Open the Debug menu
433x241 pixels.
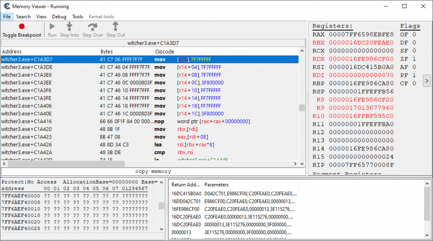[59, 17]
